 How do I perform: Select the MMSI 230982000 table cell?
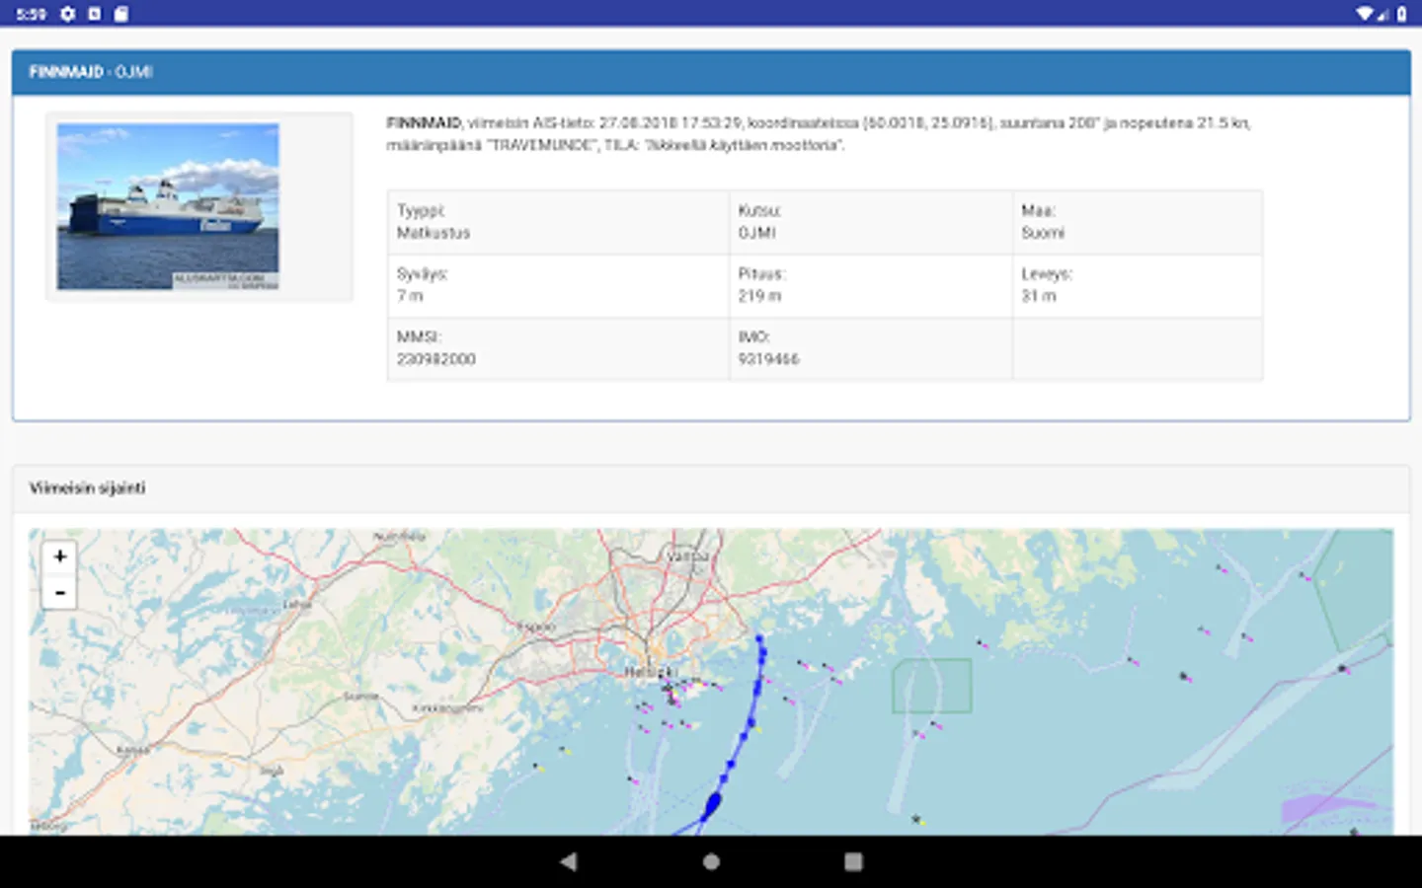click(x=558, y=349)
